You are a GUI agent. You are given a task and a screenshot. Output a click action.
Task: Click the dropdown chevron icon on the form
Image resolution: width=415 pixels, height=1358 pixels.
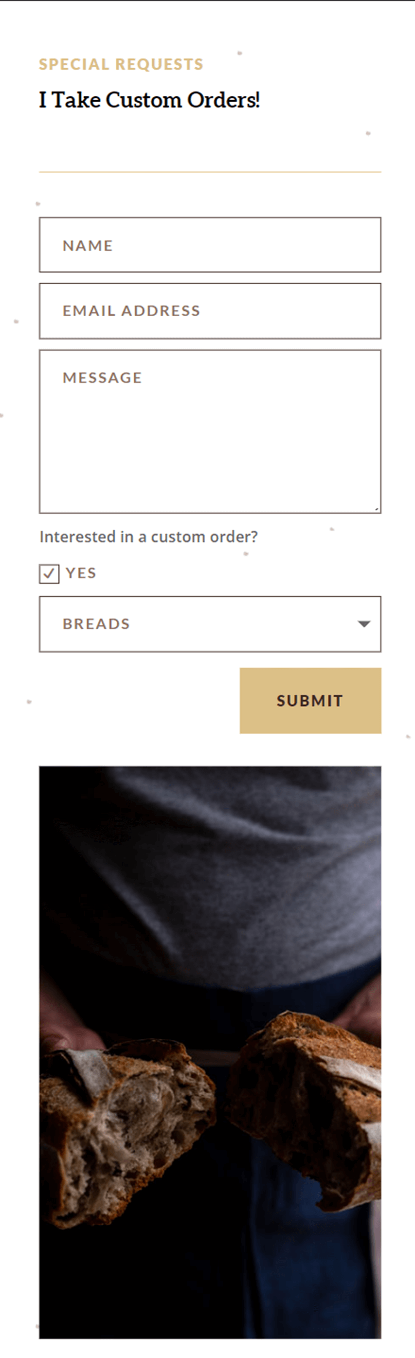364,624
